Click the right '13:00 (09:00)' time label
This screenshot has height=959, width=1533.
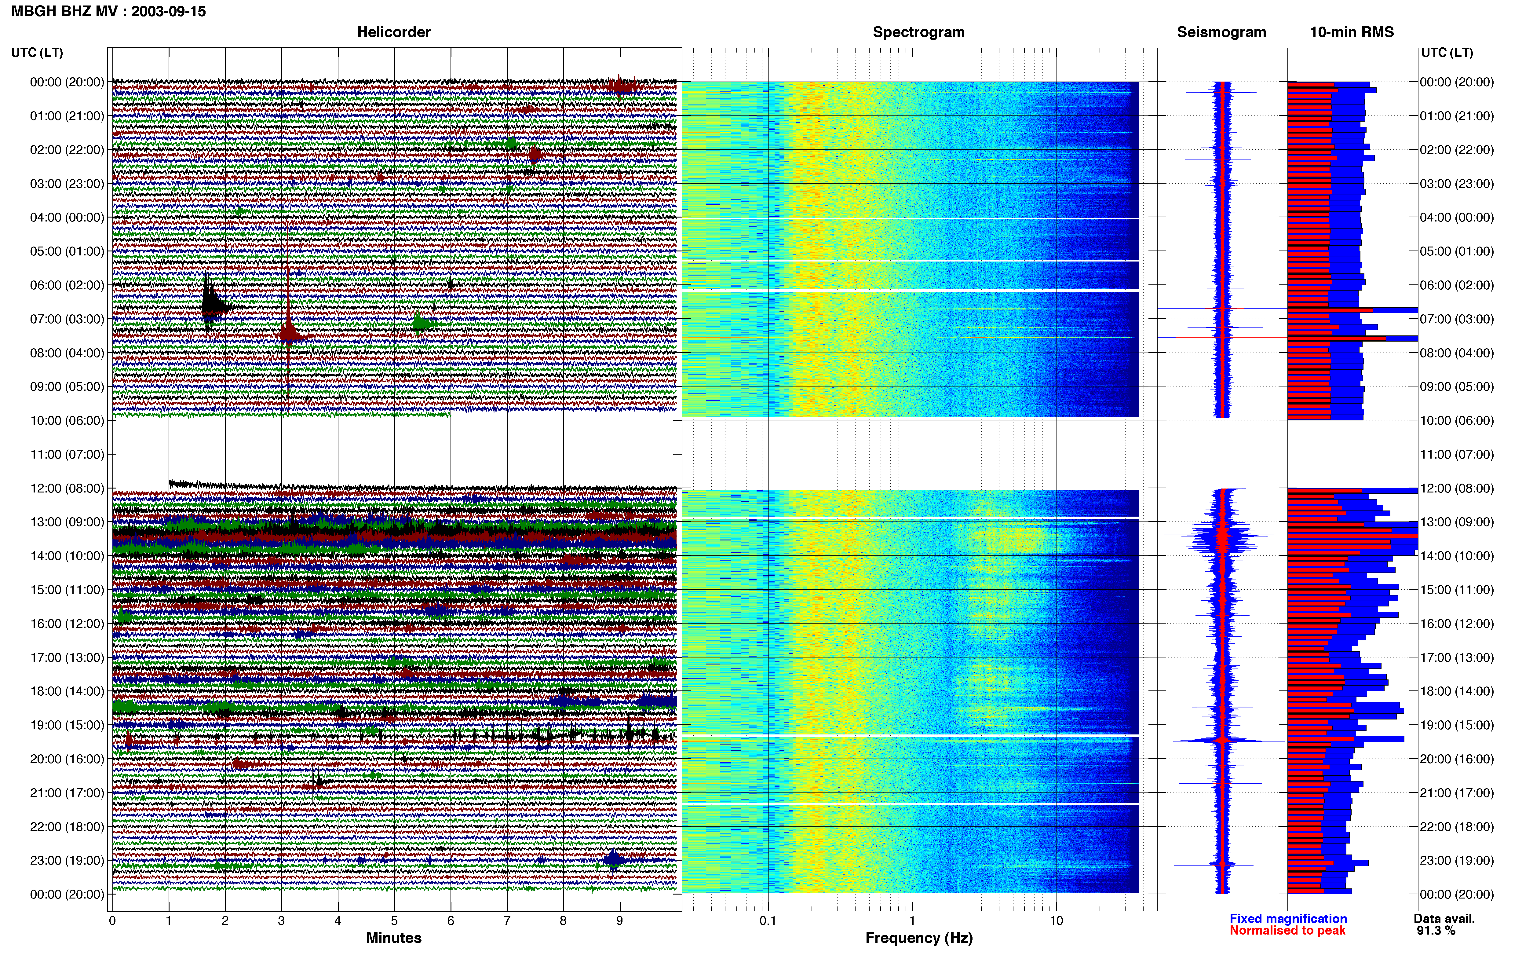click(x=1457, y=522)
